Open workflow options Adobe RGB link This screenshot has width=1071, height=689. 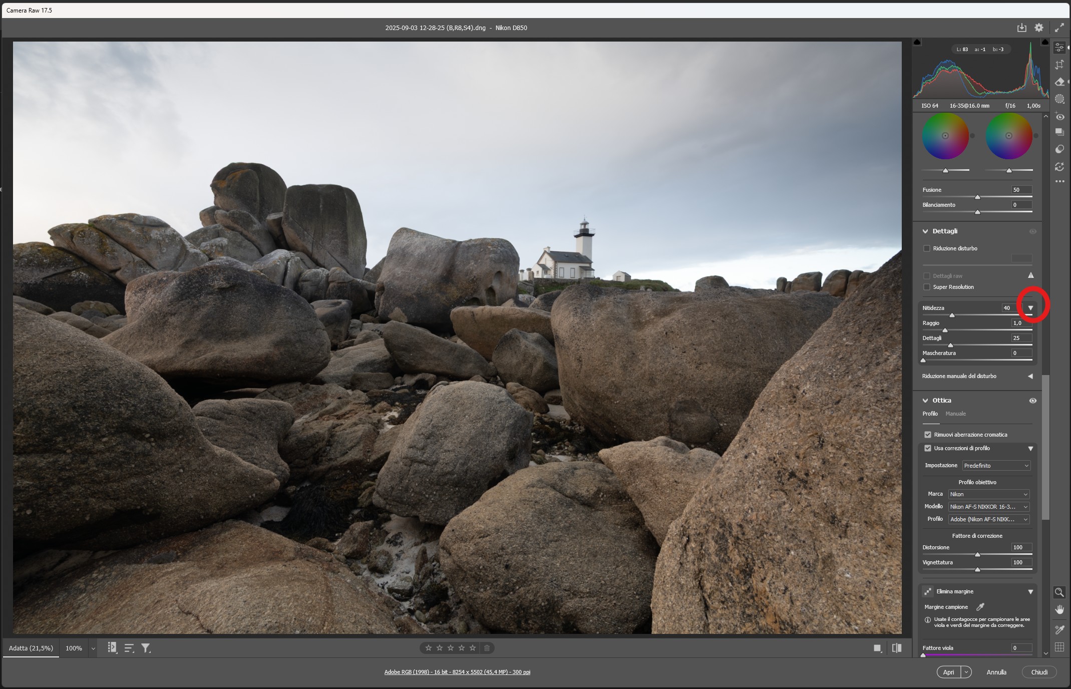click(x=457, y=672)
